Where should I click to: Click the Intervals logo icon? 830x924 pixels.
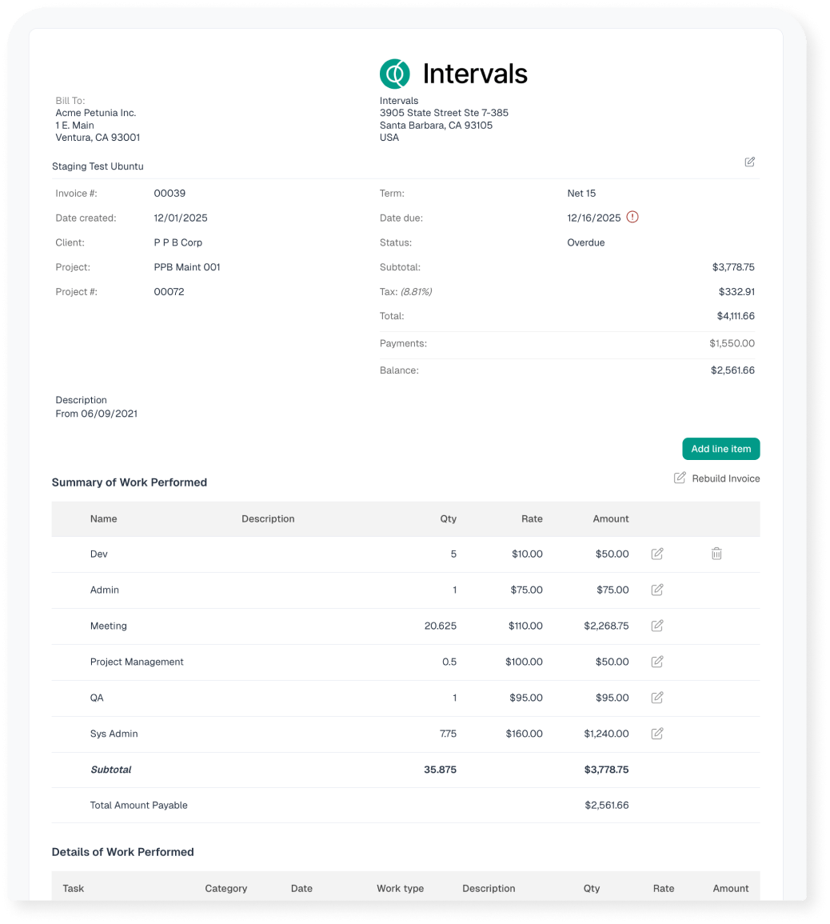pyautogui.click(x=394, y=74)
